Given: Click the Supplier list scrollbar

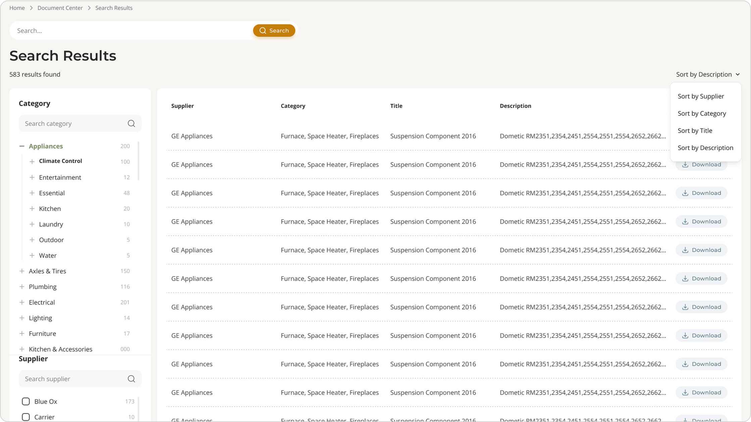Looking at the screenshot, I should pos(139,409).
